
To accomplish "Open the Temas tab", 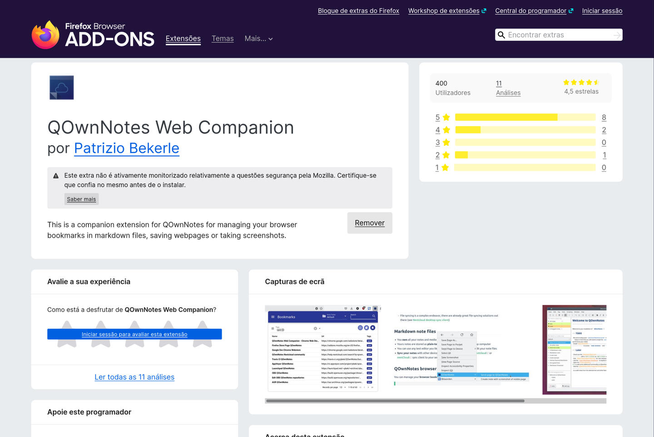I will click(223, 39).
